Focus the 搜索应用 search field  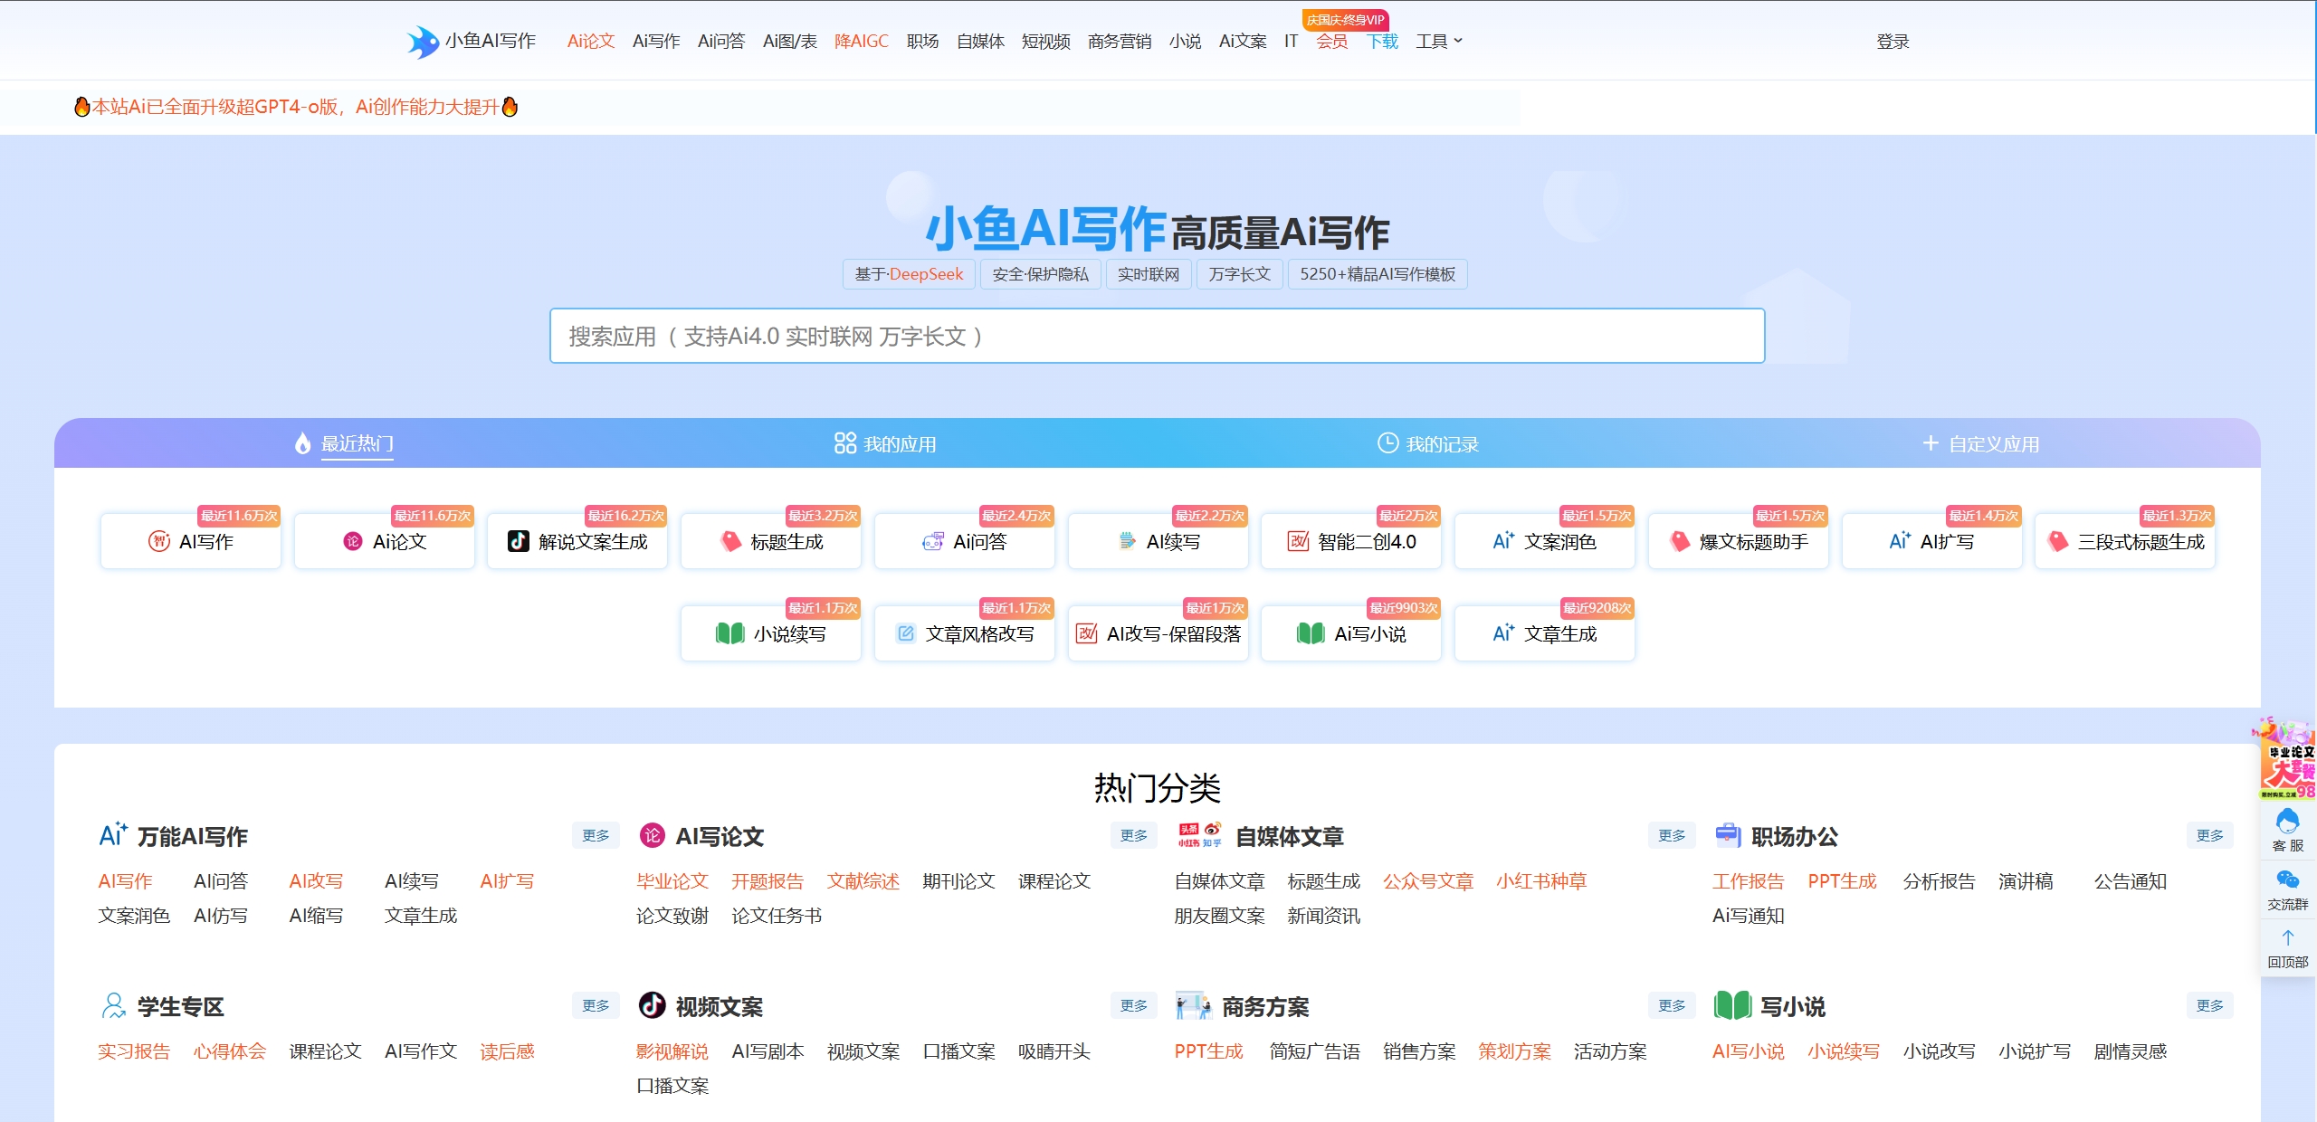pyautogui.click(x=1157, y=336)
